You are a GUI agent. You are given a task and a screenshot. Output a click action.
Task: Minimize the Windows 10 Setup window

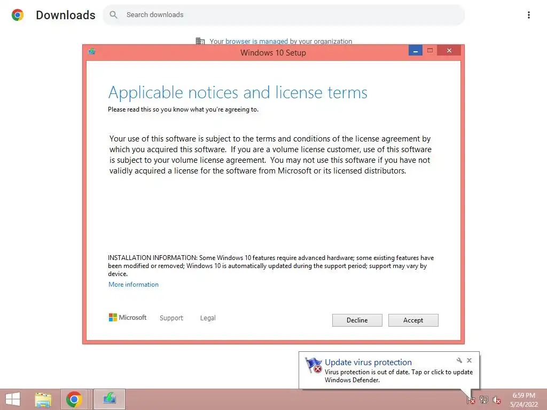pyautogui.click(x=415, y=51)
